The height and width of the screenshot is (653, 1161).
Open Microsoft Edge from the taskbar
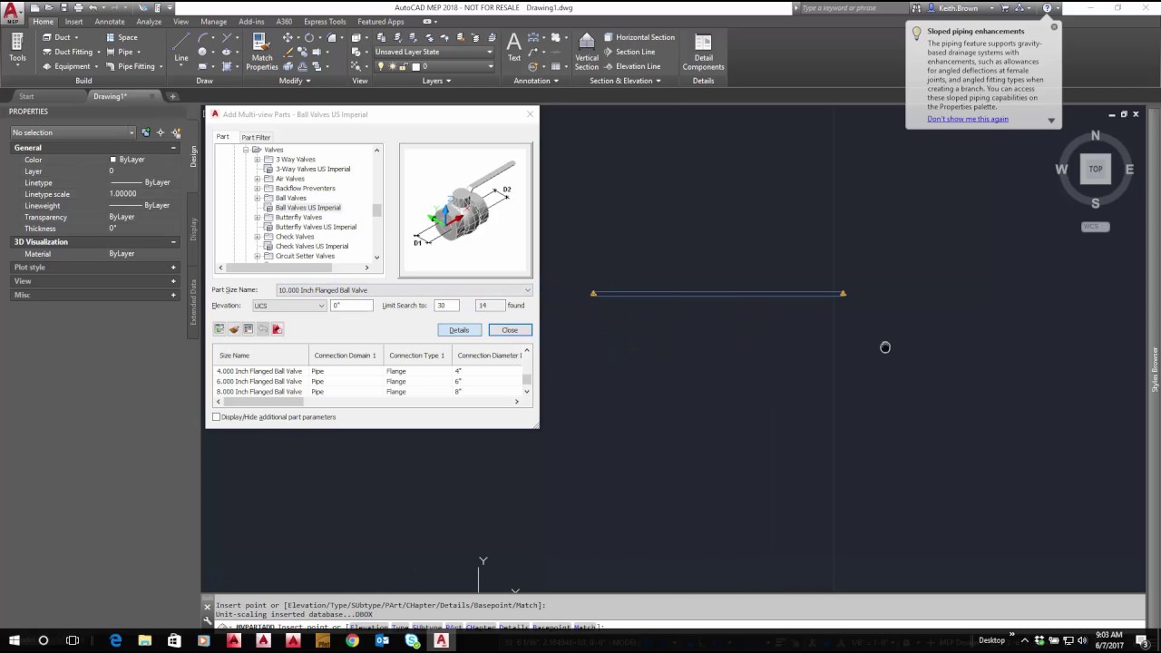point(115,641)
